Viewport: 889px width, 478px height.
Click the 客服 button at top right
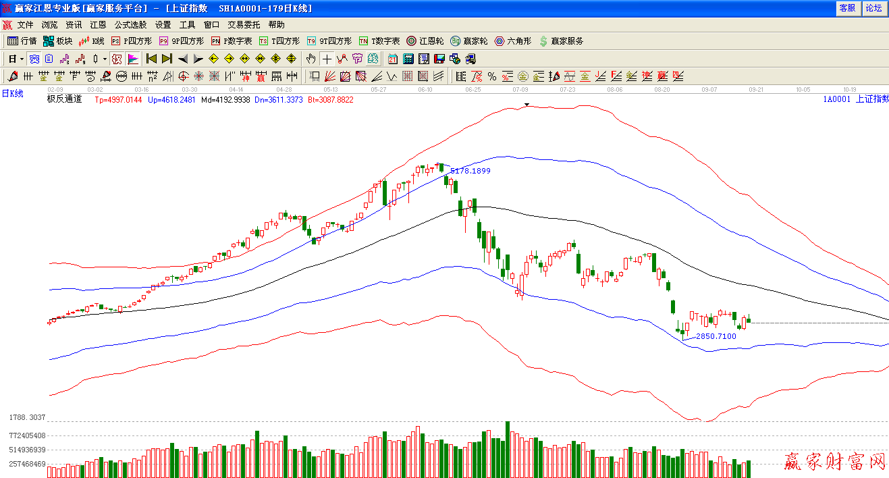pyautogui.click(x=847, y=8)
